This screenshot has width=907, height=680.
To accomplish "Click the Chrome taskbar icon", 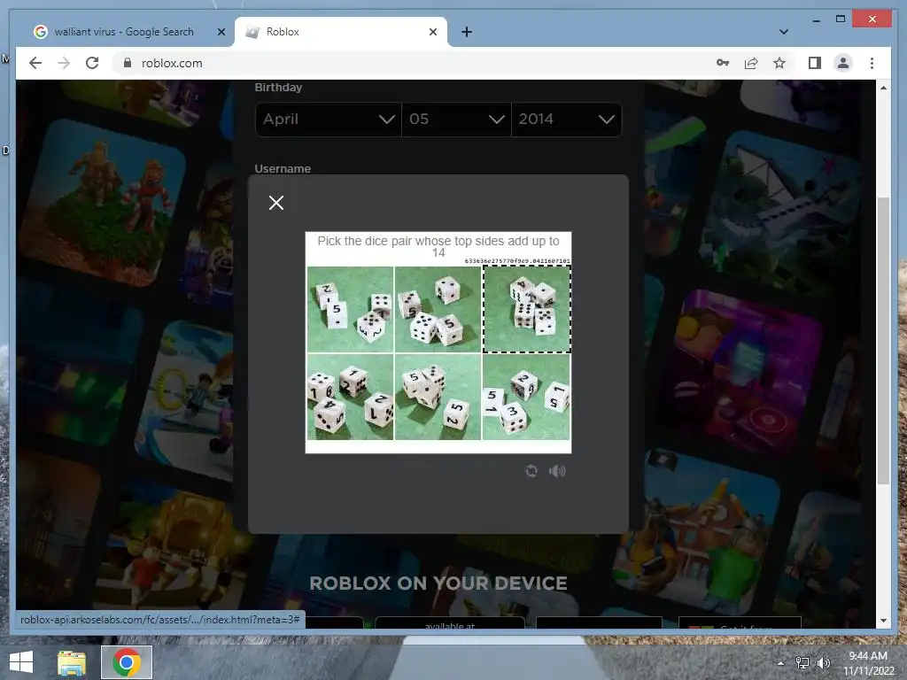I will click(x=127, y=662).
